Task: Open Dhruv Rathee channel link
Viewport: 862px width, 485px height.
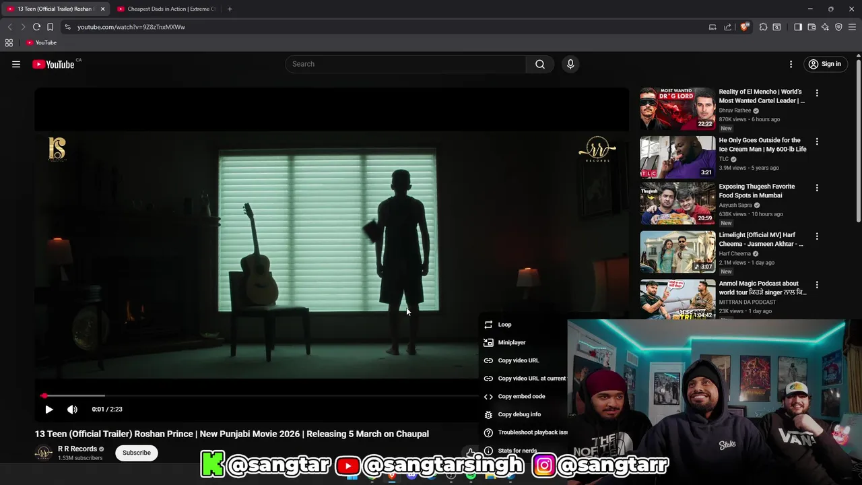Action: pos(735,110)
